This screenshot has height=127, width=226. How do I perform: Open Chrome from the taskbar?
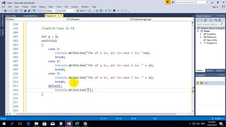tap(85, 124)
